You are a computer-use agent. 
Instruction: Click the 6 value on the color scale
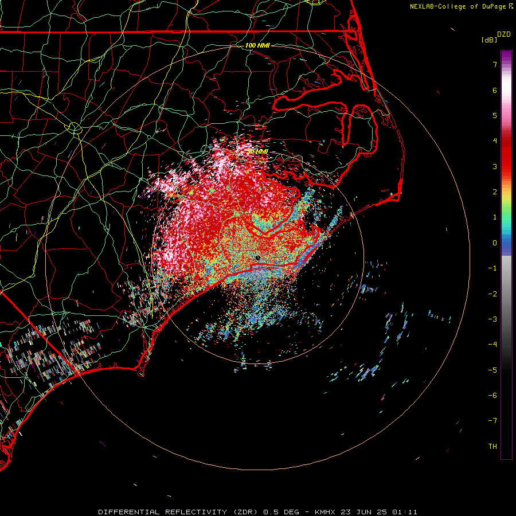tap(495, 90)
